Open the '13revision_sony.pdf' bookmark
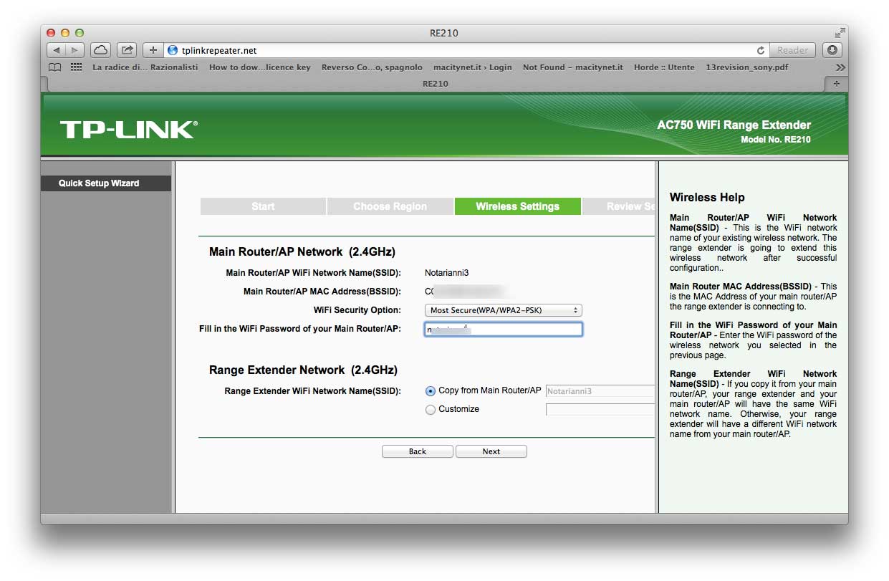Viewport: 889px width, 581px height. tap(747, 67)
